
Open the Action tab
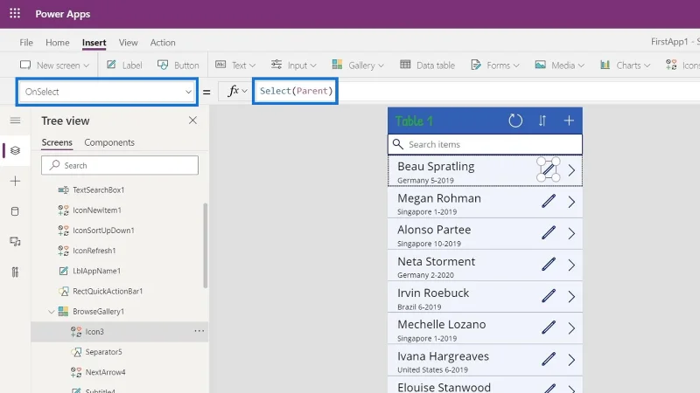[x=163, y=42]
